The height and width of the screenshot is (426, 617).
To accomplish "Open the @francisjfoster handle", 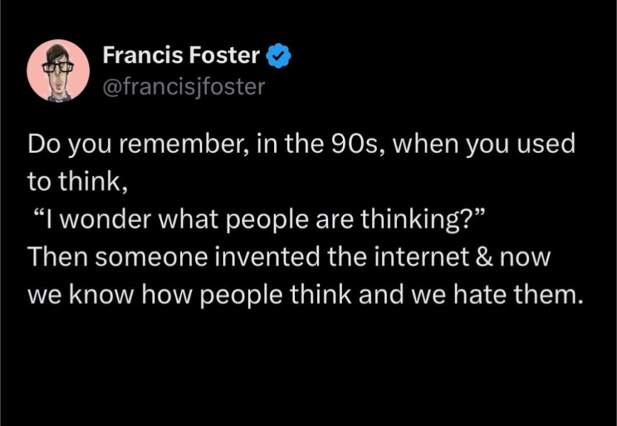I will (x=184, y=86).
